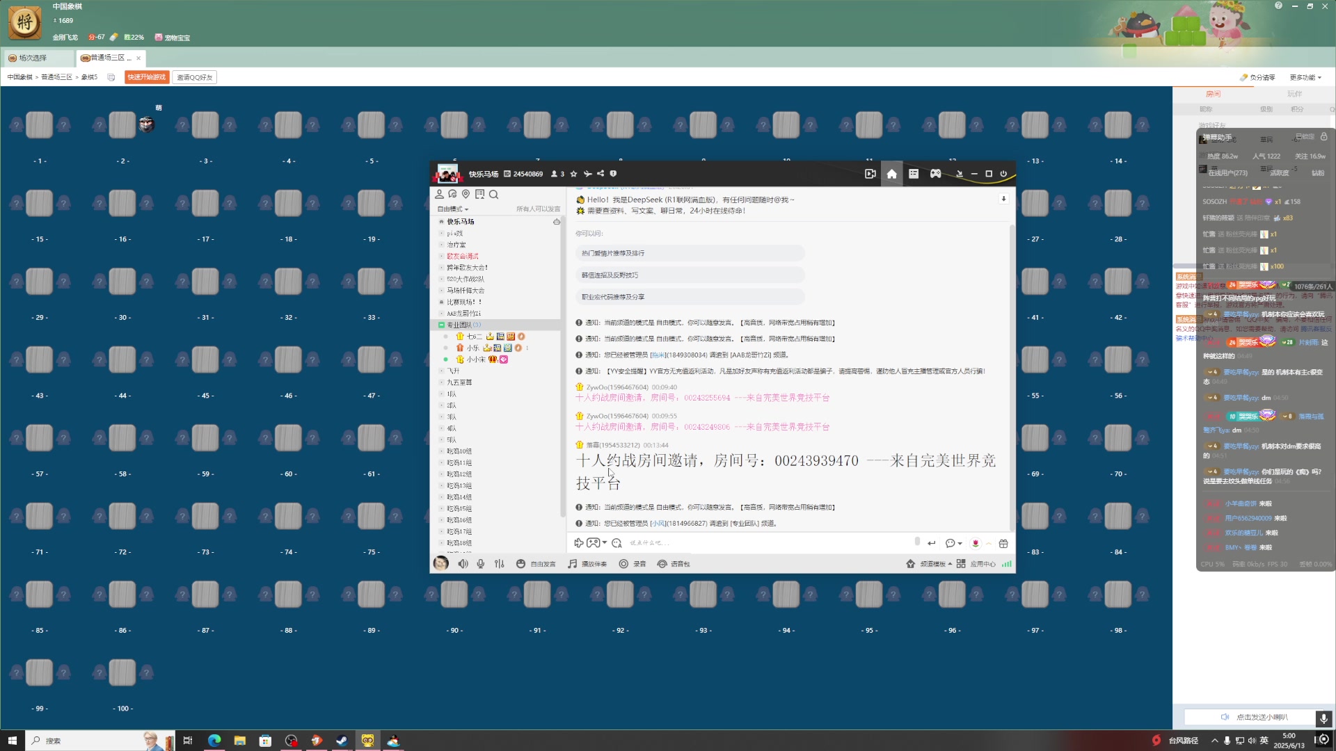Open Steam from the taskbar
This screenshot has width=1336, height=751.
click(x=342, y=741)
